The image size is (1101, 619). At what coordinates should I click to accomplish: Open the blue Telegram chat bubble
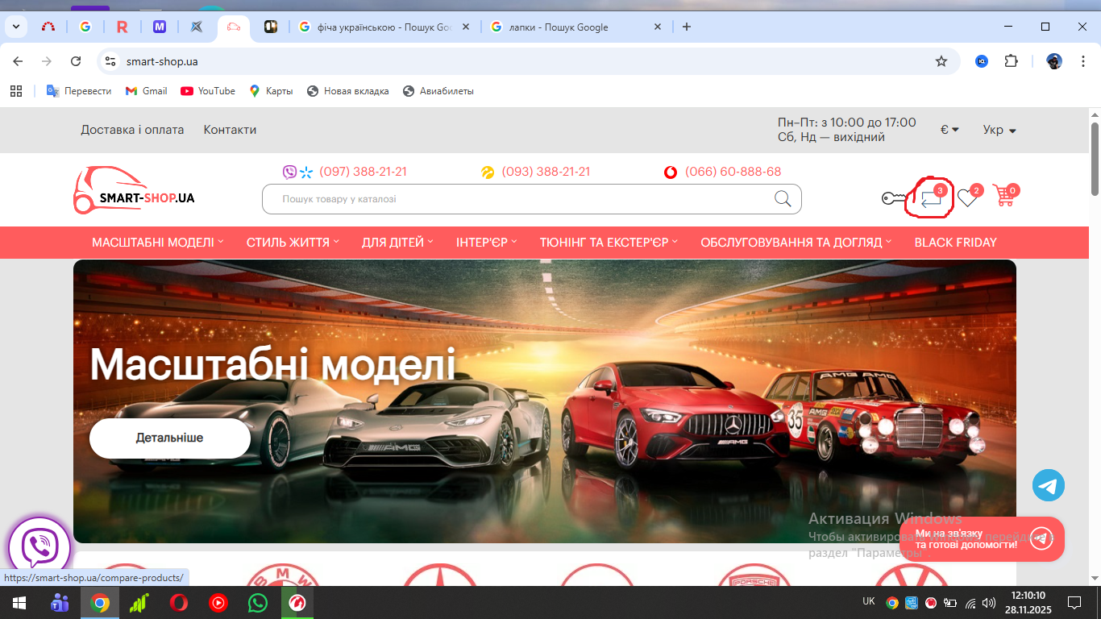(x=1048, y=485)
